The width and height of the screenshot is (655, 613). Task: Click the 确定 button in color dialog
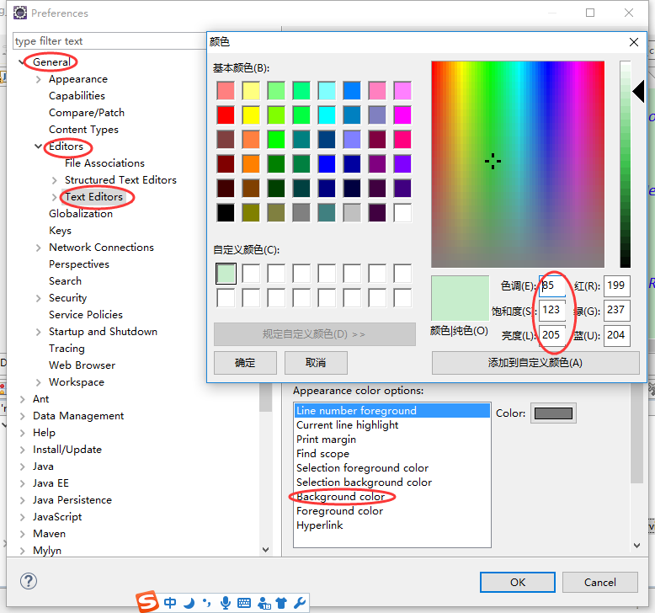coord(245,363)
